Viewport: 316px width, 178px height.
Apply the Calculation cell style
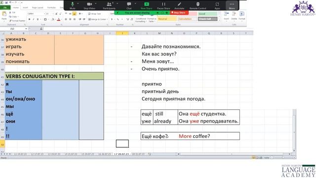[188, 19]
